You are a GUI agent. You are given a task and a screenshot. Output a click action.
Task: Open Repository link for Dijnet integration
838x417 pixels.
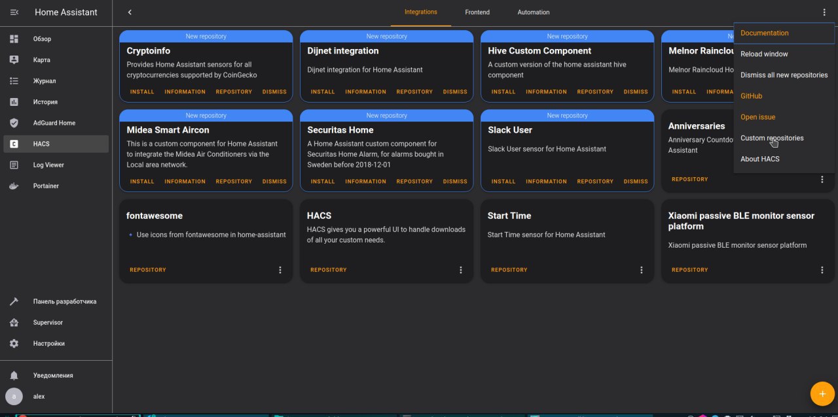[414, 92]
